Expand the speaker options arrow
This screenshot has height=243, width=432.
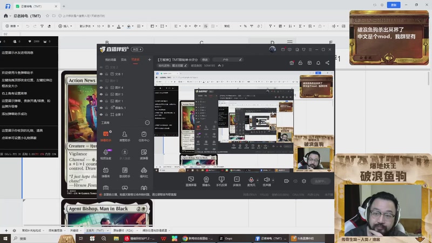[x=273, y=180]
